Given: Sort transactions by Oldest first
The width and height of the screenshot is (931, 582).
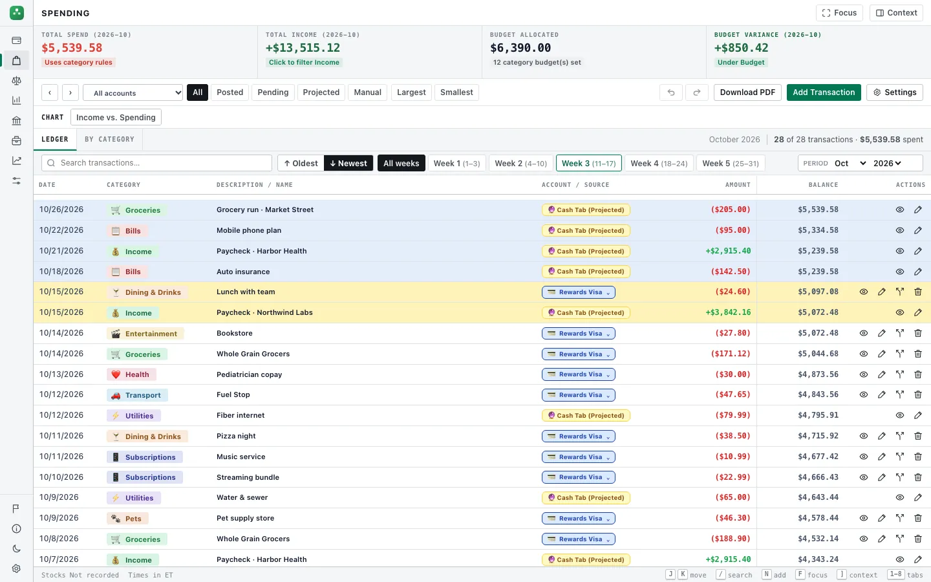Looking at the screenshot, I should 301,164.
